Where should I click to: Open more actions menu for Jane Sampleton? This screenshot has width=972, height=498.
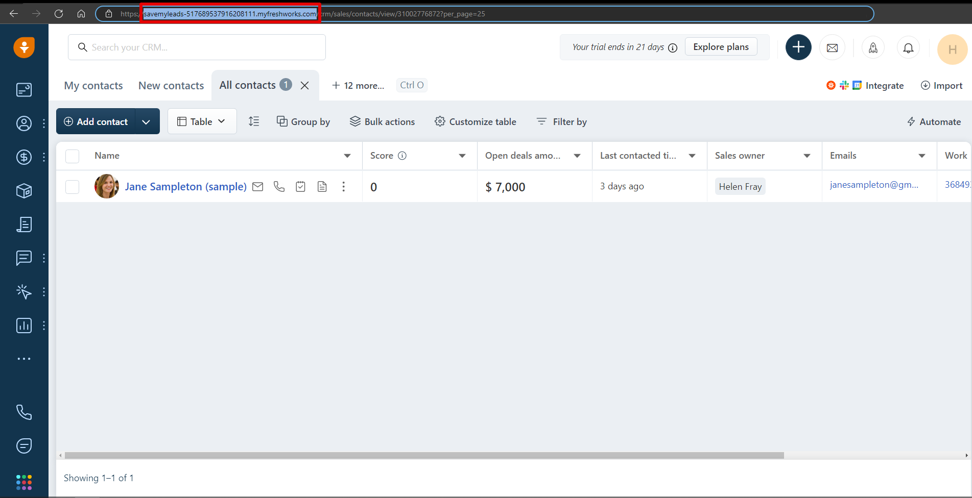(343, 187)
